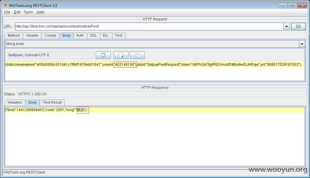Viewport: 310px width, 178px height.
Task: Switch to the Method tab
Action: pos(14,36)
